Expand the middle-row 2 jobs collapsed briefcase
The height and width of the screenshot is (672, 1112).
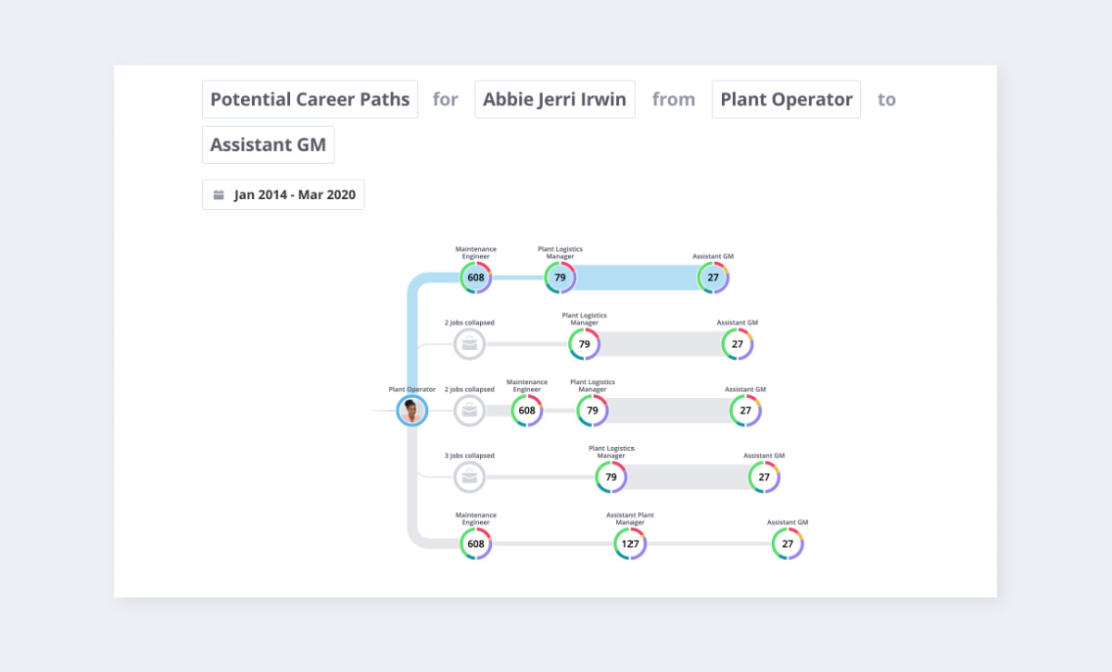click(470, 411)
